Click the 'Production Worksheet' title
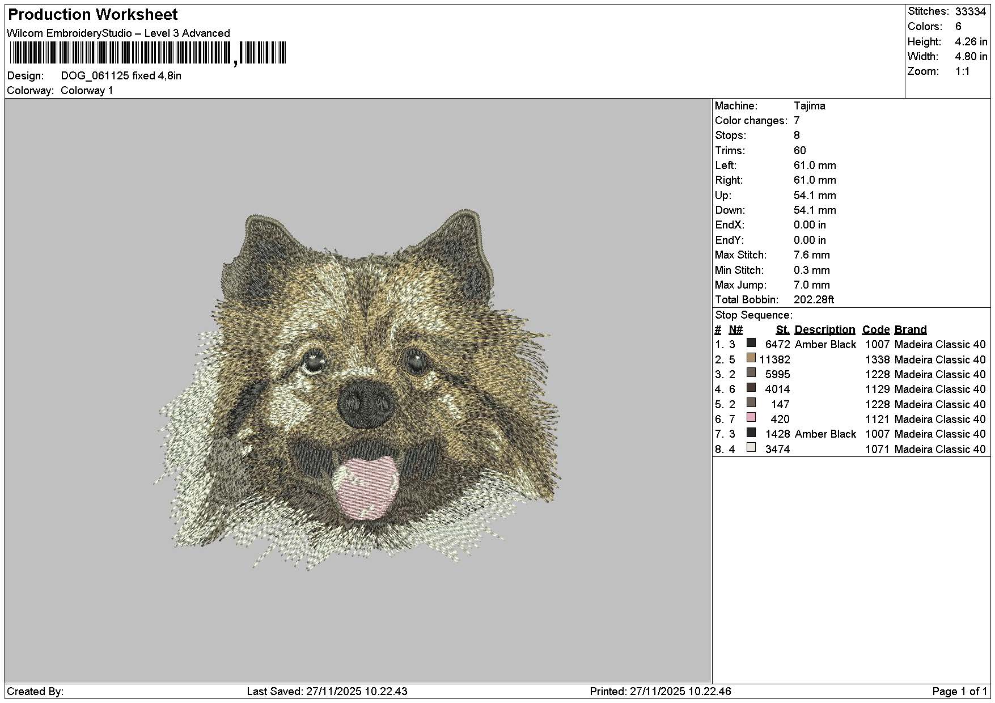This screenshot has width=995, height=703. point(93,15)
